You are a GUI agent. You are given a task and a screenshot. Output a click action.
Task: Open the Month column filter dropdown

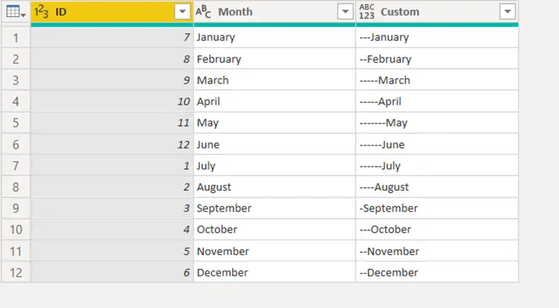345,12
